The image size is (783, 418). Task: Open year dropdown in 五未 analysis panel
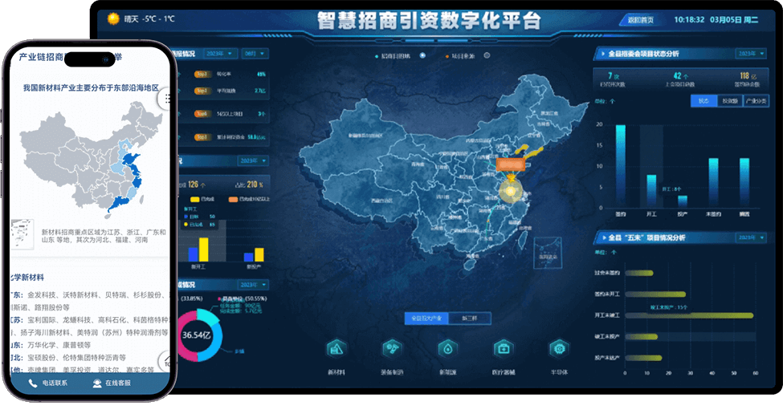click(x=751, y=238)
